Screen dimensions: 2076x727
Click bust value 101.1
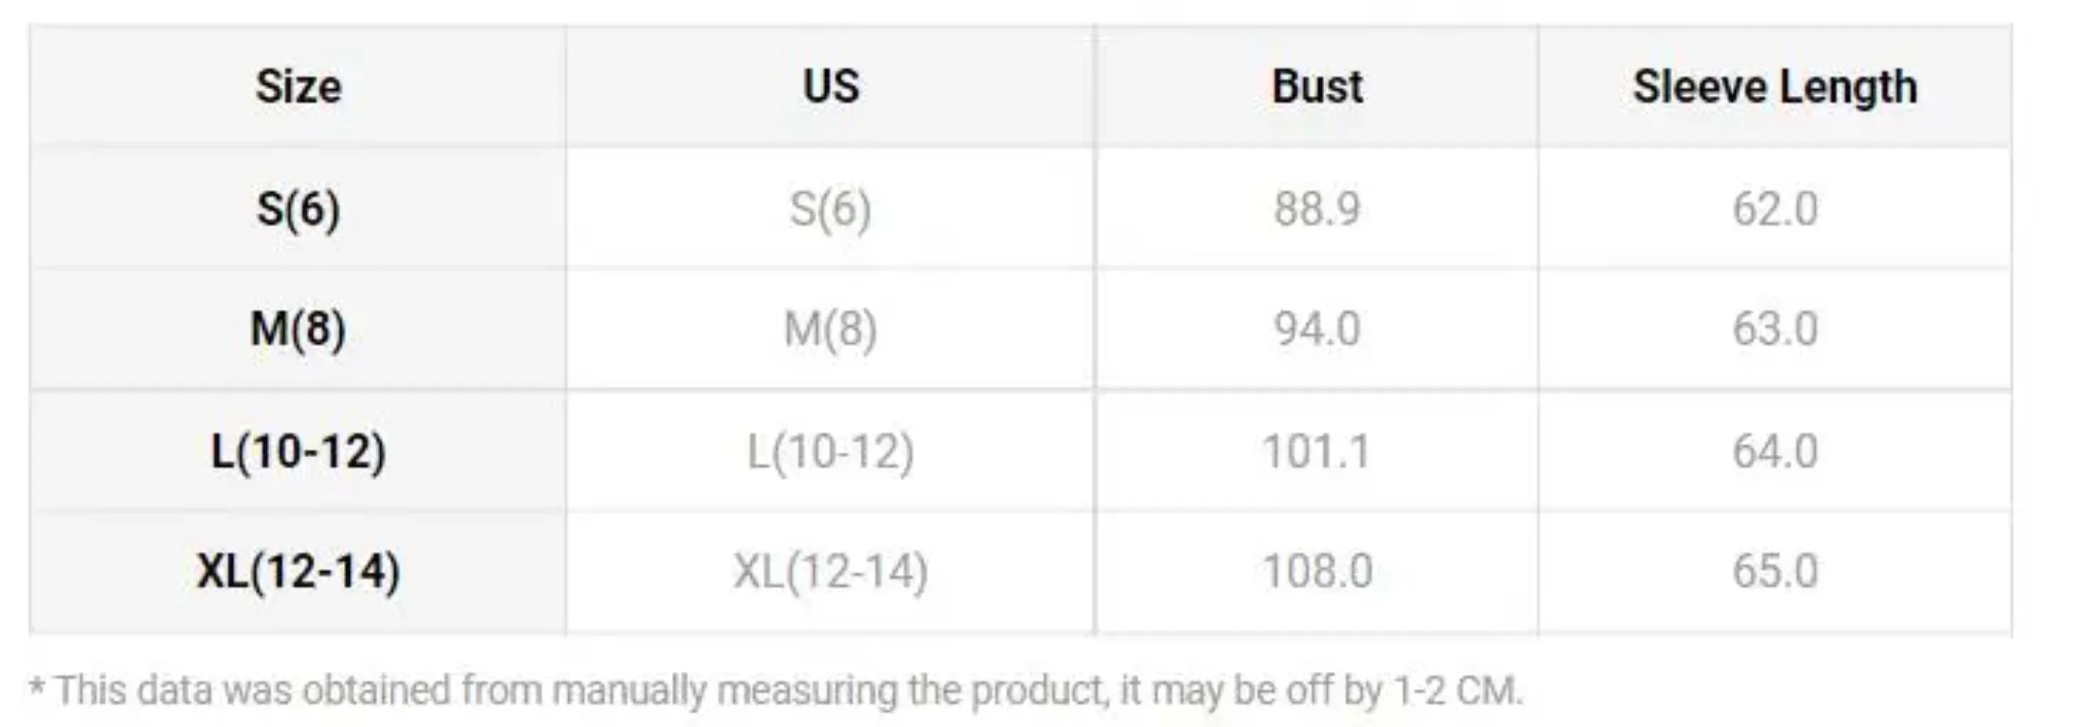tap(1317, 451)
